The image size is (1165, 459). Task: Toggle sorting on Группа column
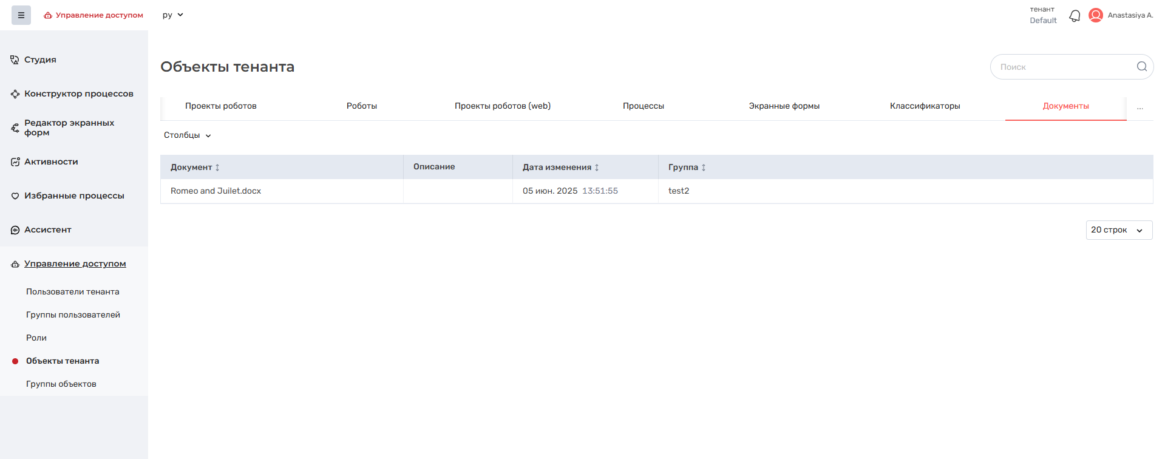pos(704,168)
